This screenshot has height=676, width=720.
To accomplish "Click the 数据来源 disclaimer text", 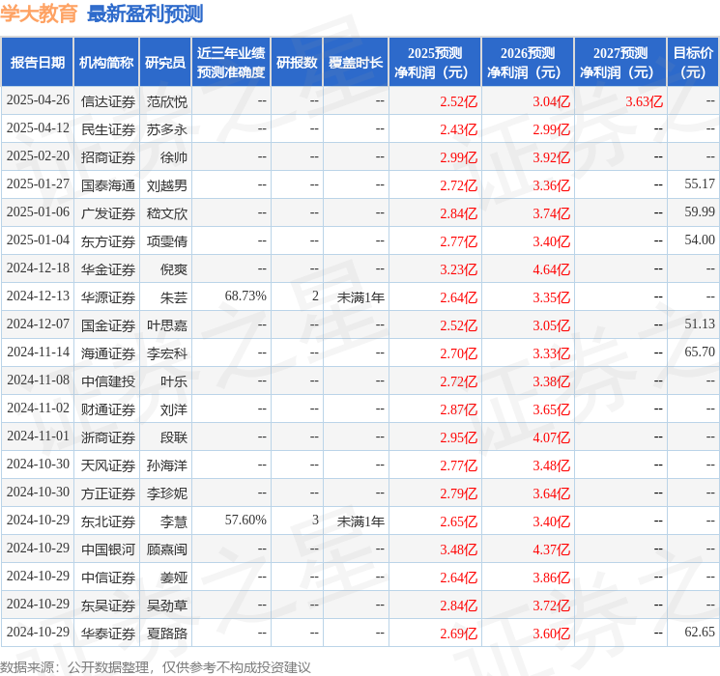I will (156, 666).
